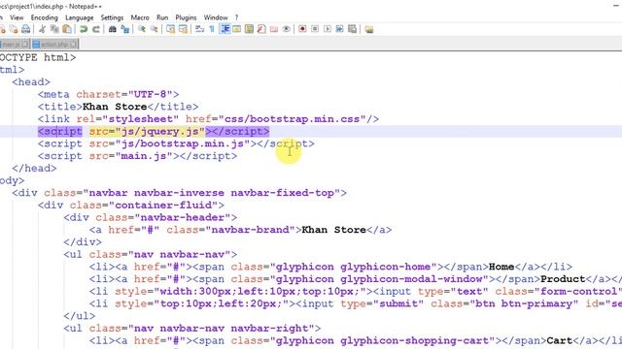
Task: Click "navbar-brand" class value
Action: pos(251,230)
